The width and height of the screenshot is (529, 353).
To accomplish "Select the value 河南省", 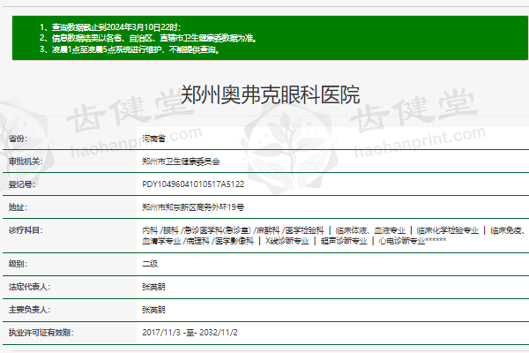I will 153,139.
